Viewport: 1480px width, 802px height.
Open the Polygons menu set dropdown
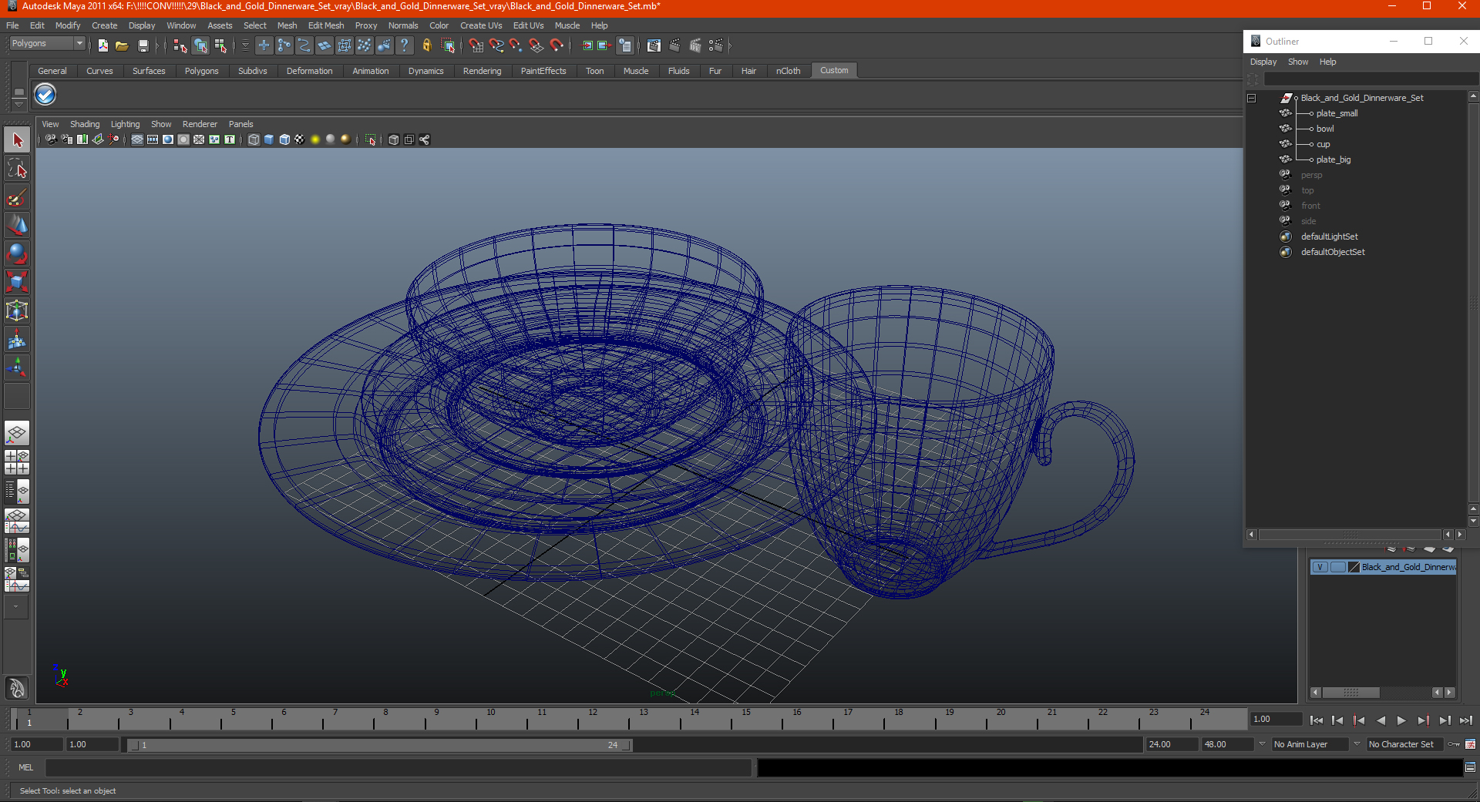pos(46,44)
